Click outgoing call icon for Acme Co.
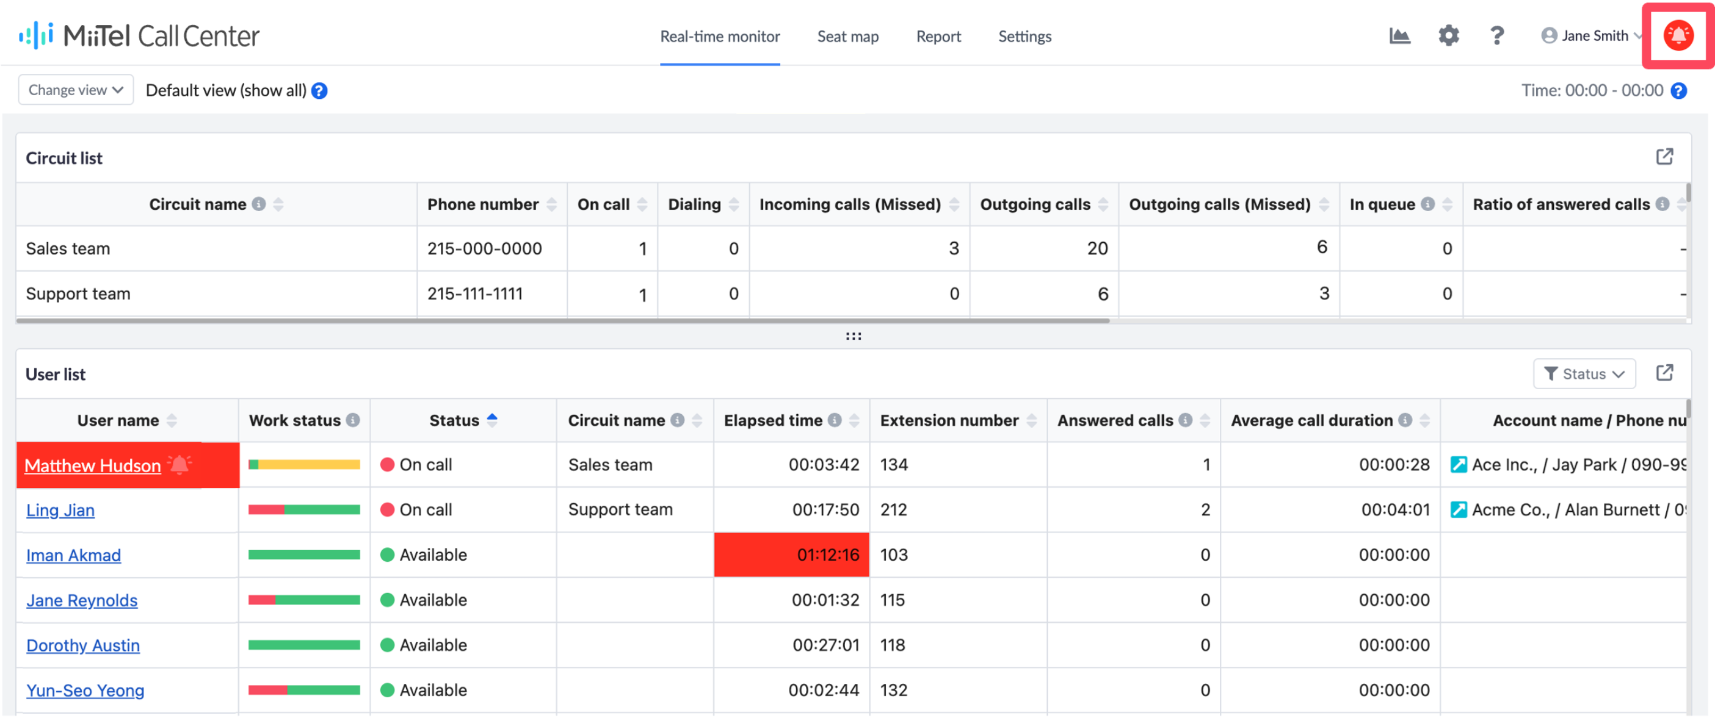 [x=1458, y=510]
